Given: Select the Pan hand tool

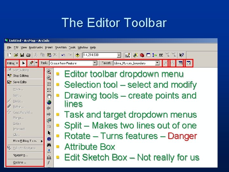Looking at the screenshot, I should click(49, 96).
